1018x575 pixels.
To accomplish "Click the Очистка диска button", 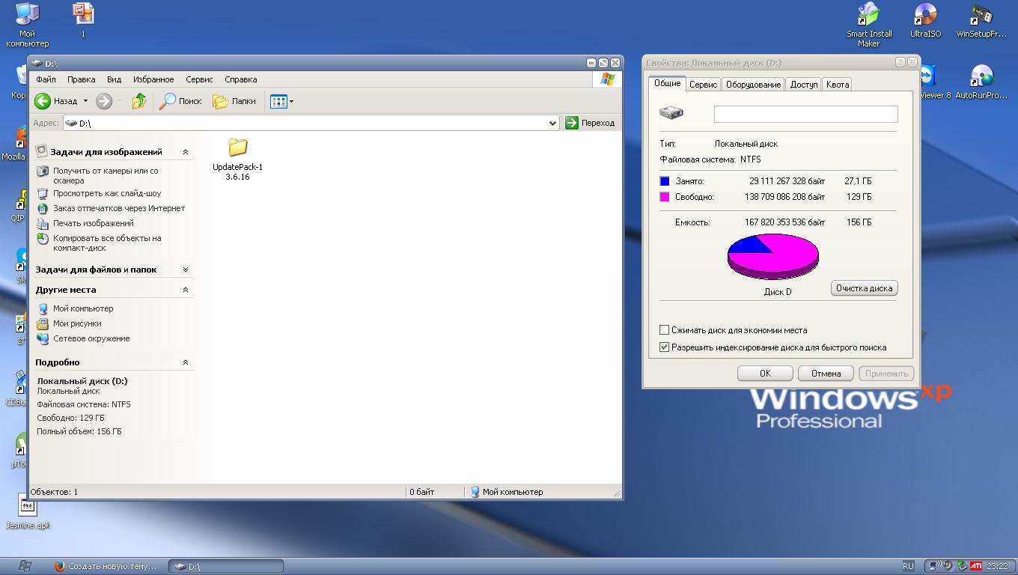I will click(x=864, y=288).
